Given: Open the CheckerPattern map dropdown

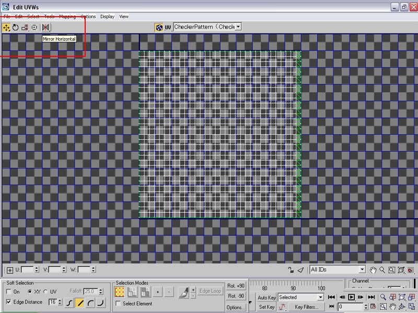Looking at the screenshot, I should click(238, 27).
